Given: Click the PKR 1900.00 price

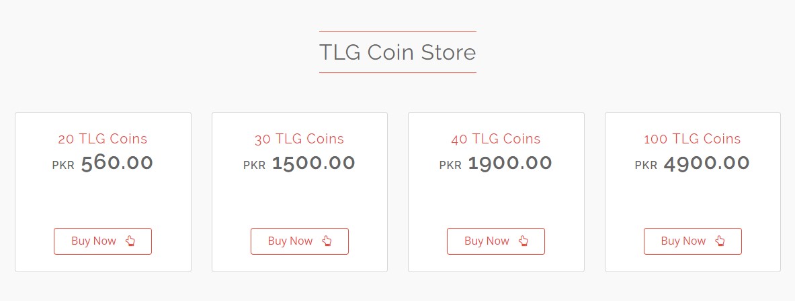Looking at the screenshot, I should pos(495,164).
